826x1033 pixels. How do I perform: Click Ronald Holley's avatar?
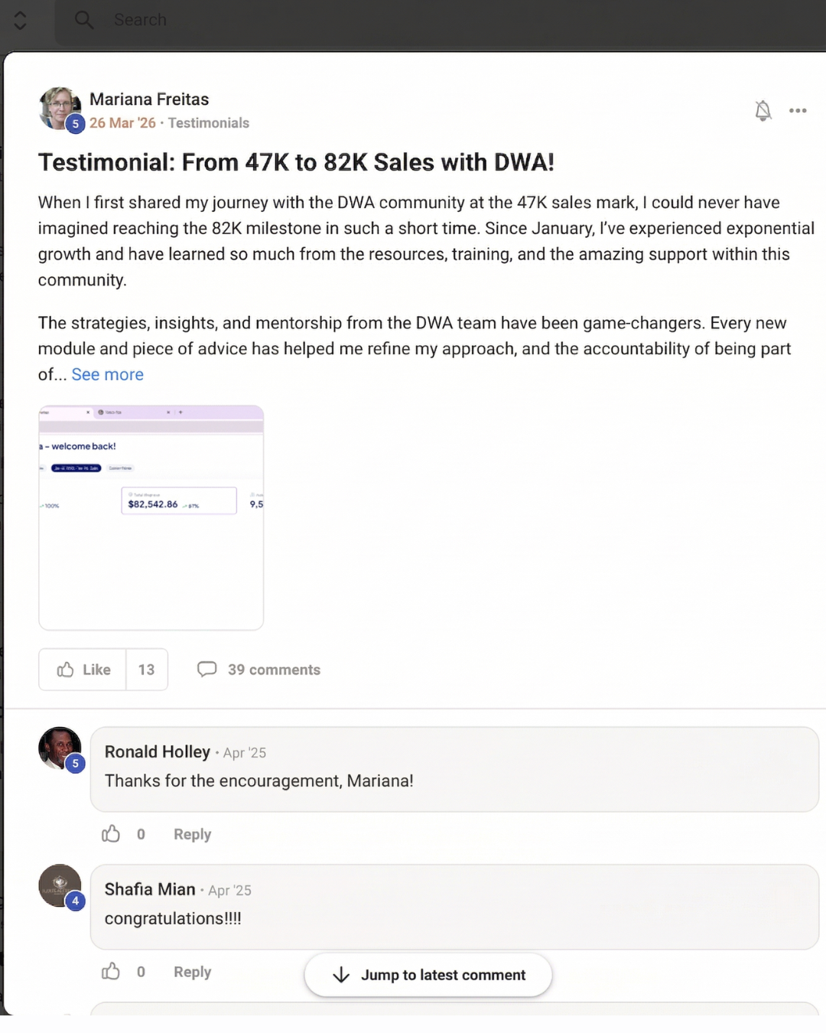click(x=59, y=748)
